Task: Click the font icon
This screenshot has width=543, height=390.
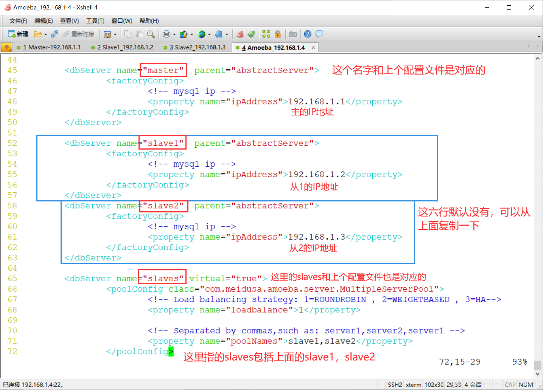Action: [x=219, y=34]
